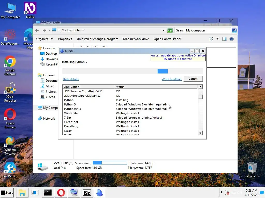This screenshot has height=198, width=265.
Task: Click Open Control Panel
Action: (167, 39)
